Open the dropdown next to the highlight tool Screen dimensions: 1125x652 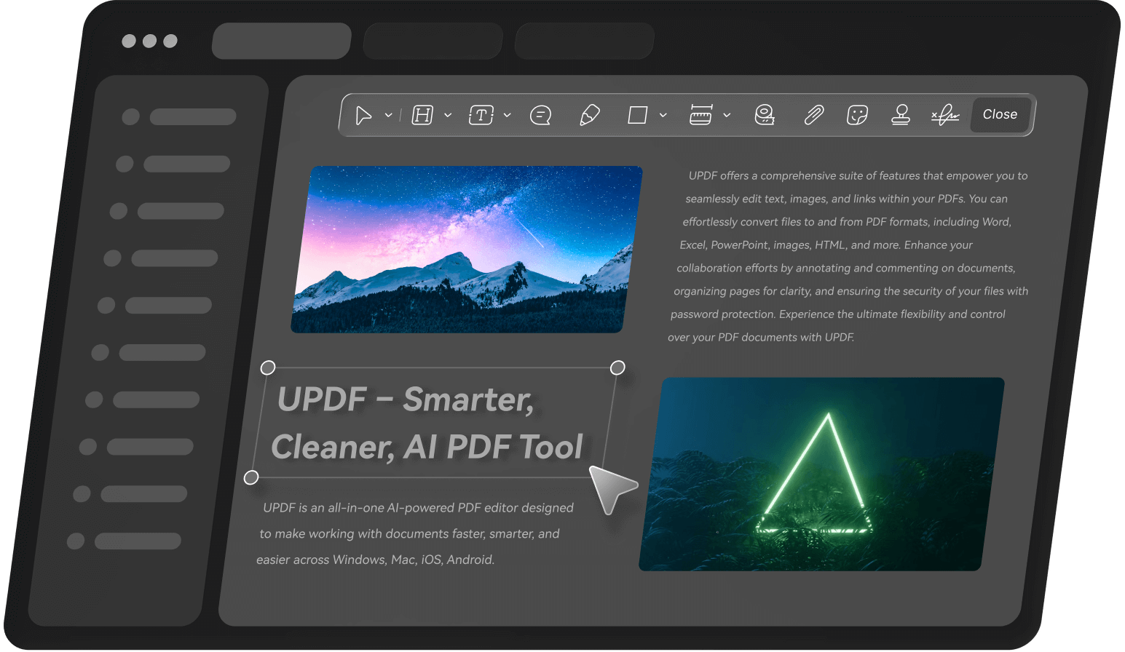pos(448,115)
